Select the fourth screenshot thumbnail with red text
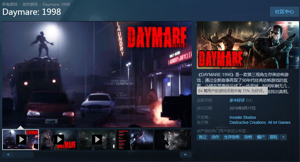This screenshot has height=162, width=300. (x=135, y=139)
